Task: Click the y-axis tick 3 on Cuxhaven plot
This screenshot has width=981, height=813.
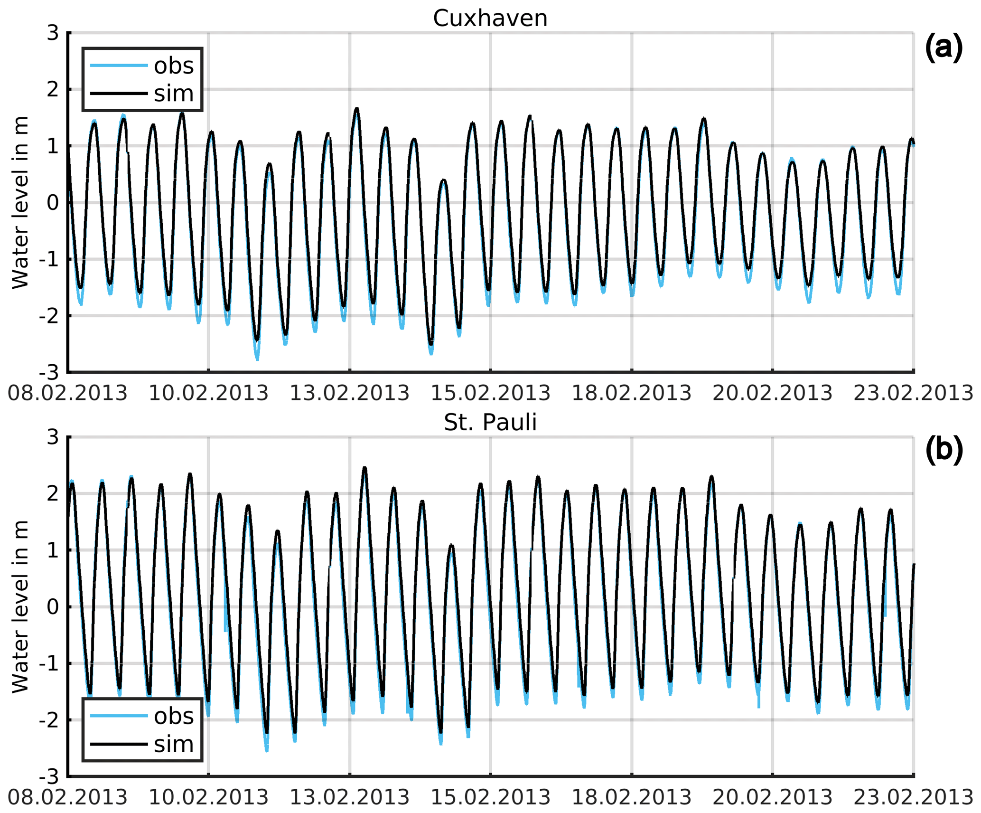Action: coord(53,33)
